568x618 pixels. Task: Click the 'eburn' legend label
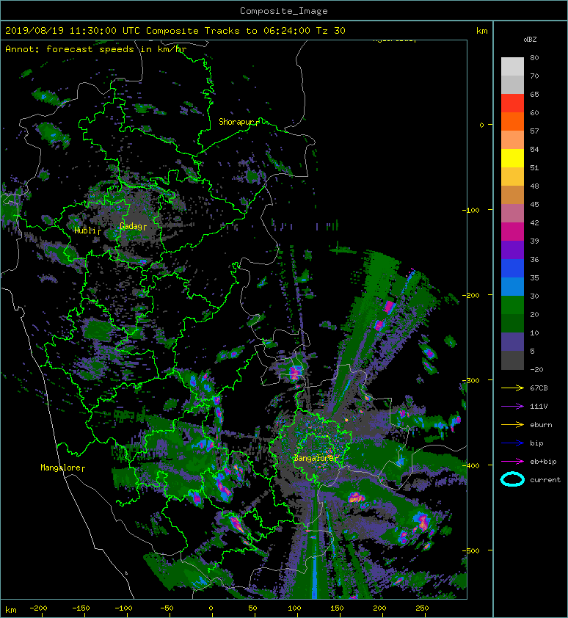[x=541, y=425]
